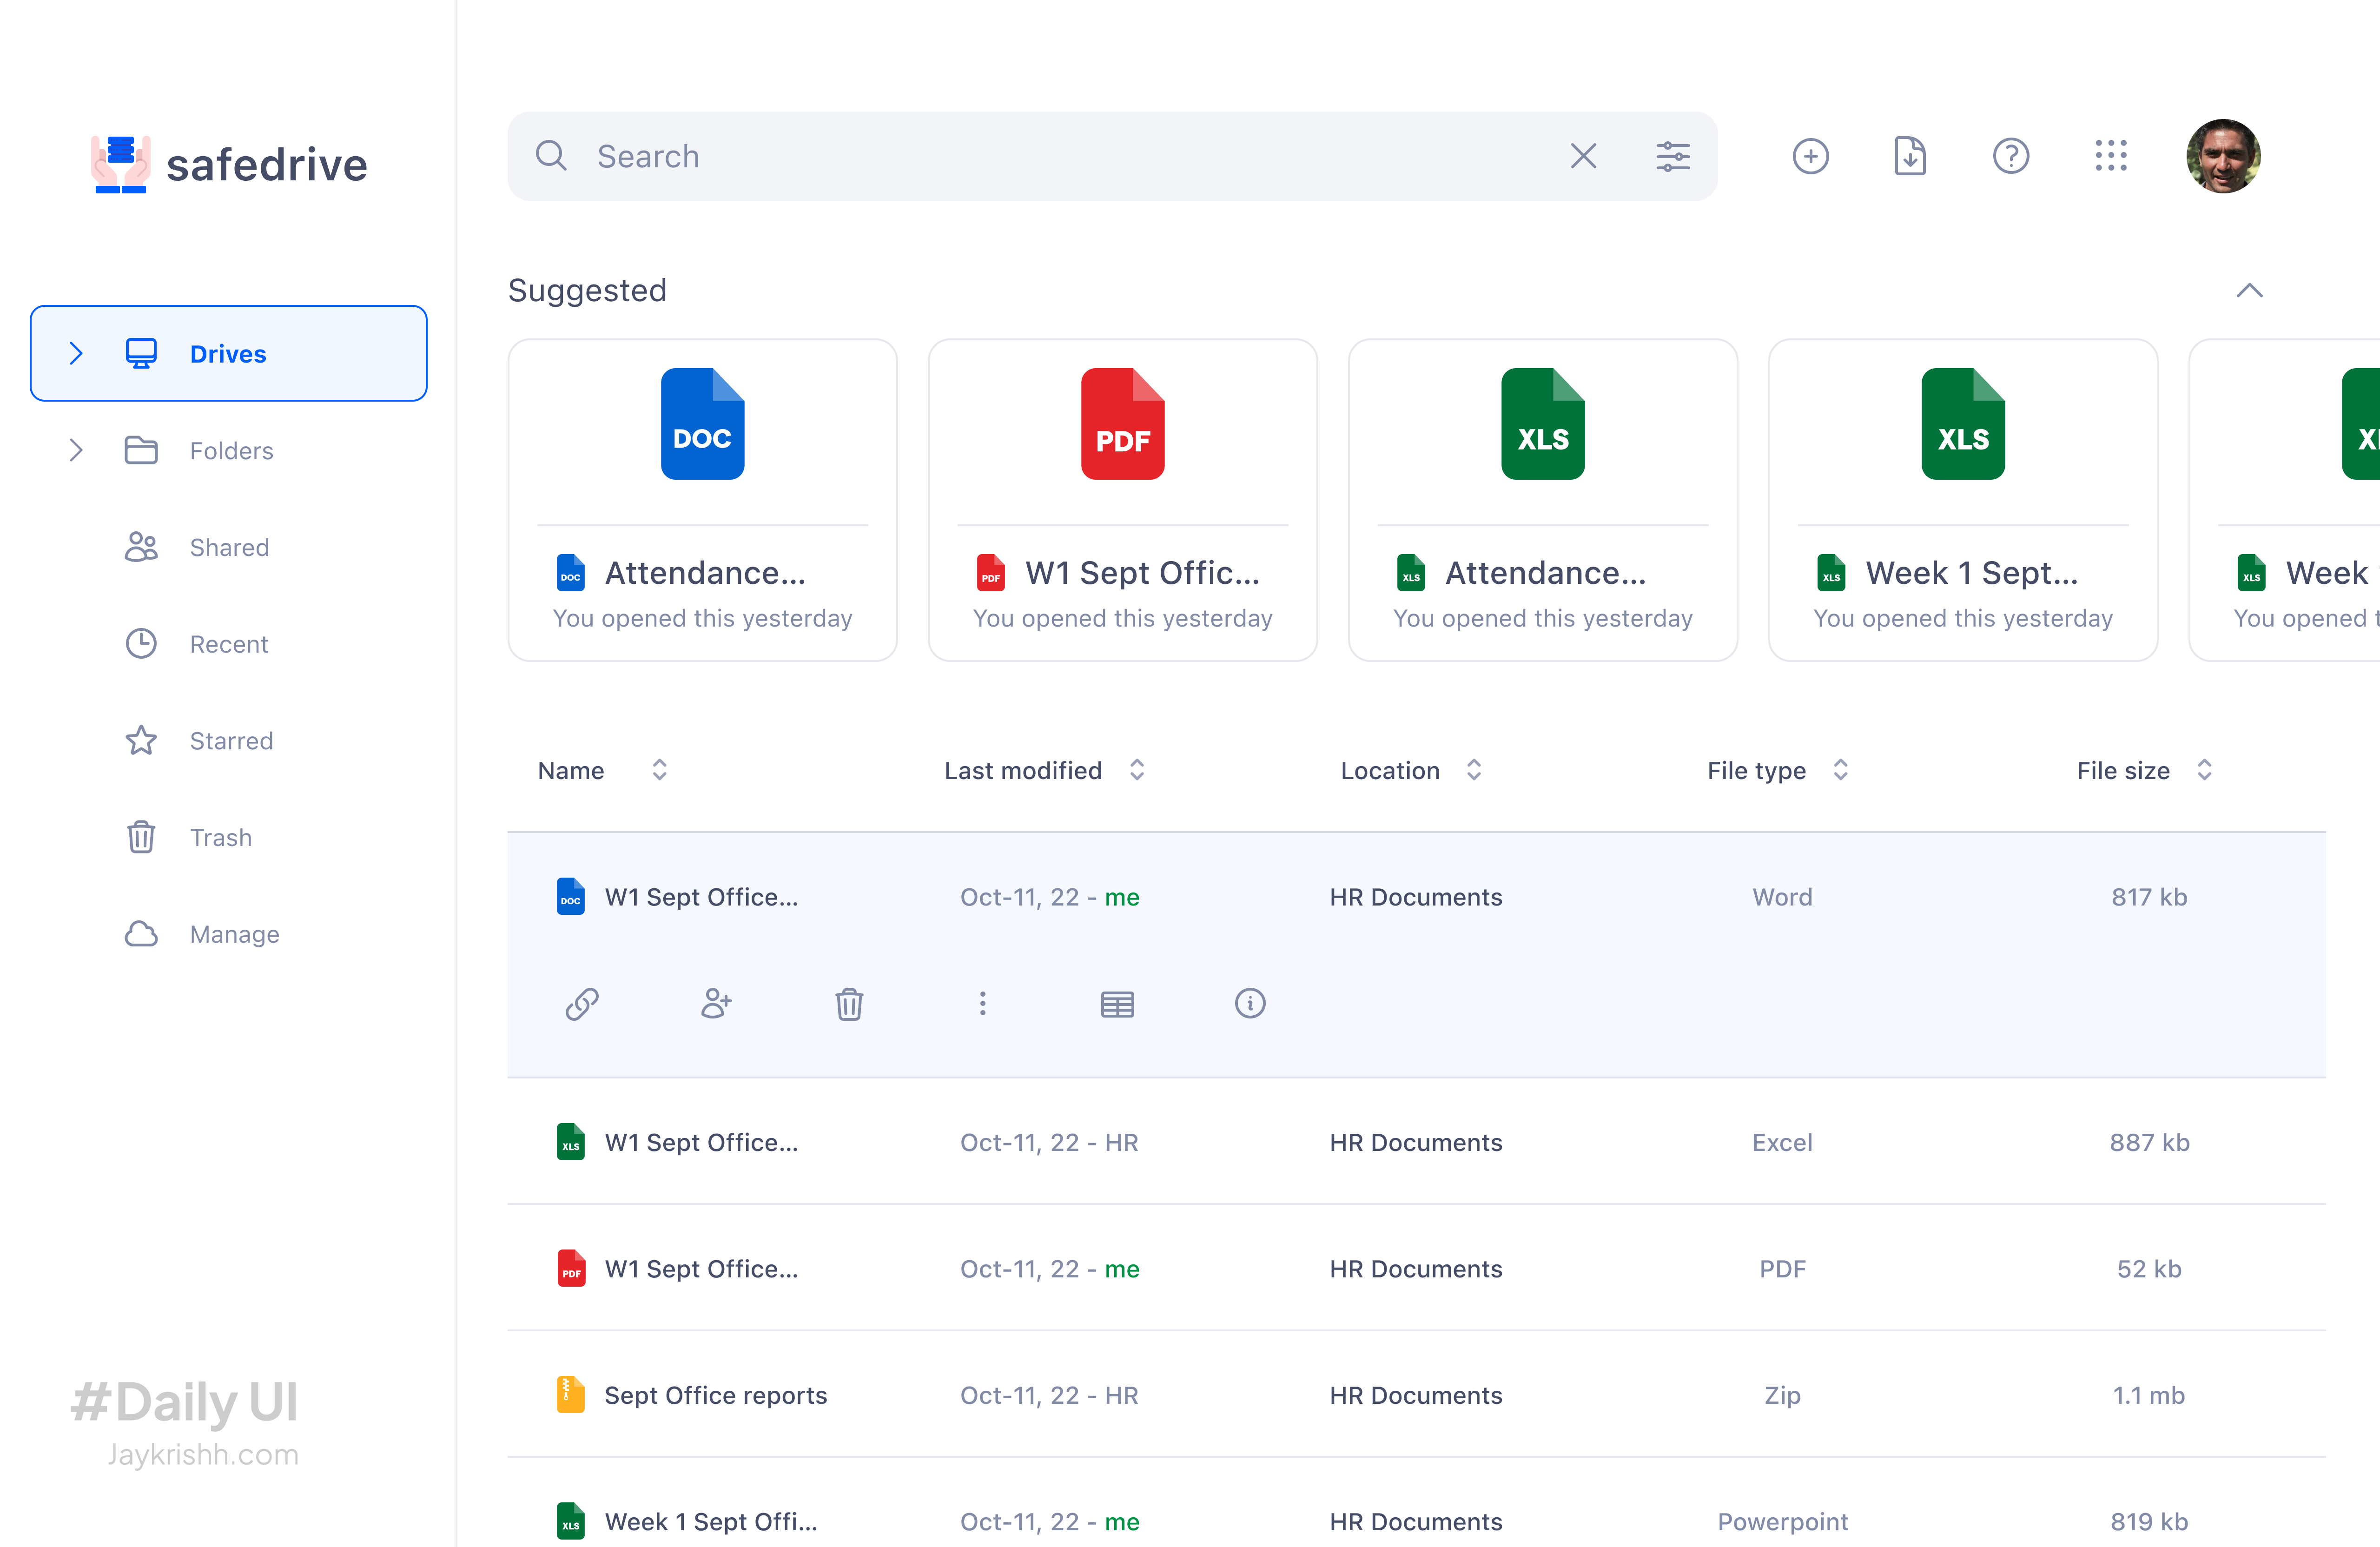
Task: Click XLS icon of Week 1 Sept Offi row
Action: 570,1521
